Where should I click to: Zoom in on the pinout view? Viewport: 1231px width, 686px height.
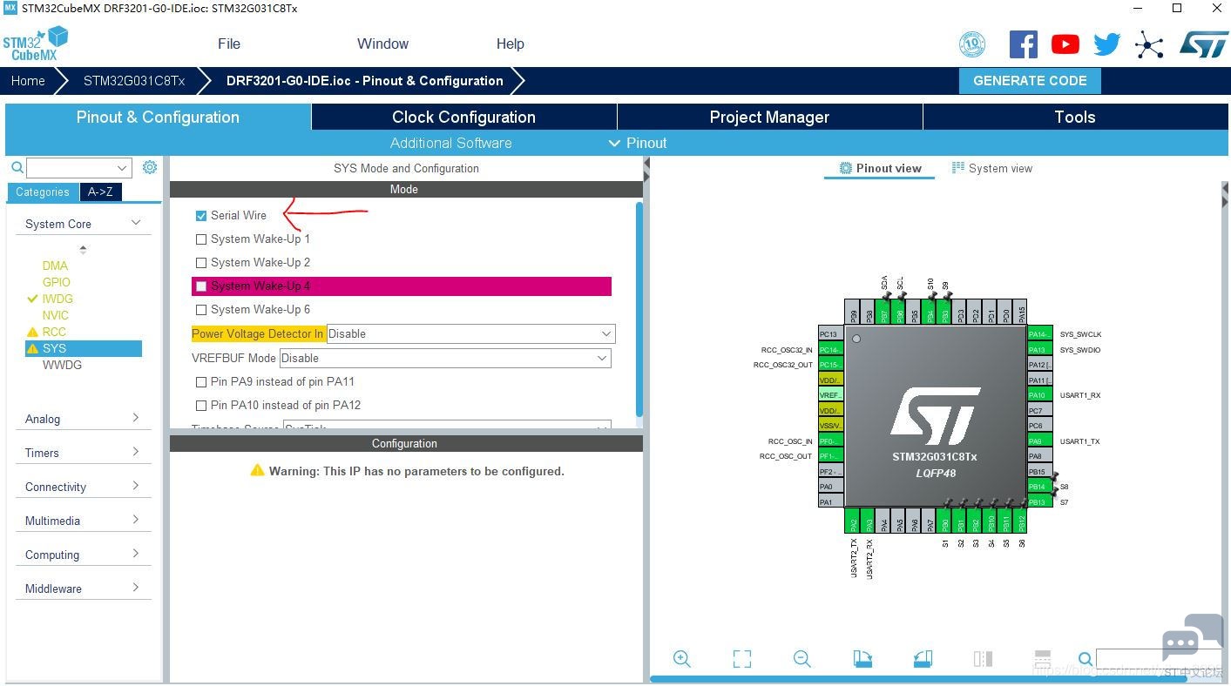click(x=681, y=659)
